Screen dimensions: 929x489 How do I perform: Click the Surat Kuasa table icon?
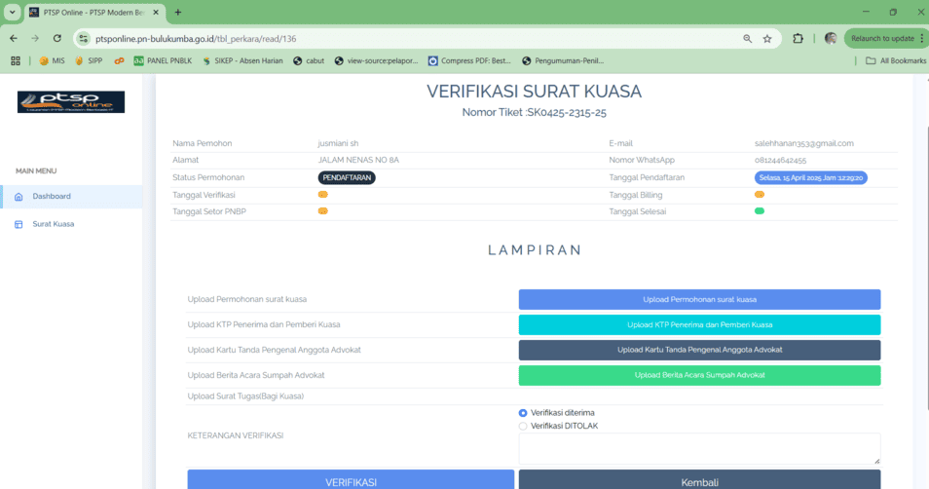click(x=19, y=224)
